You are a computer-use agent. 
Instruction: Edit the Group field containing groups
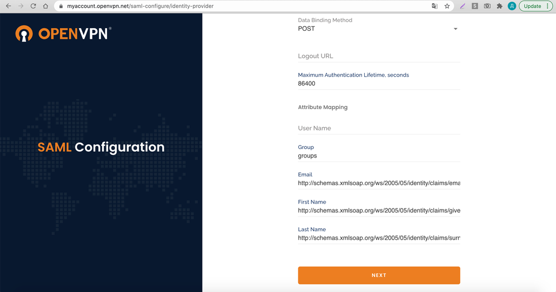click(x=379, y=156)
